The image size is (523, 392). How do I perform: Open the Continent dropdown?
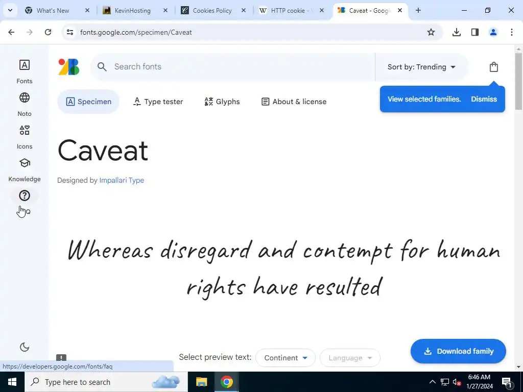point(286,358)
